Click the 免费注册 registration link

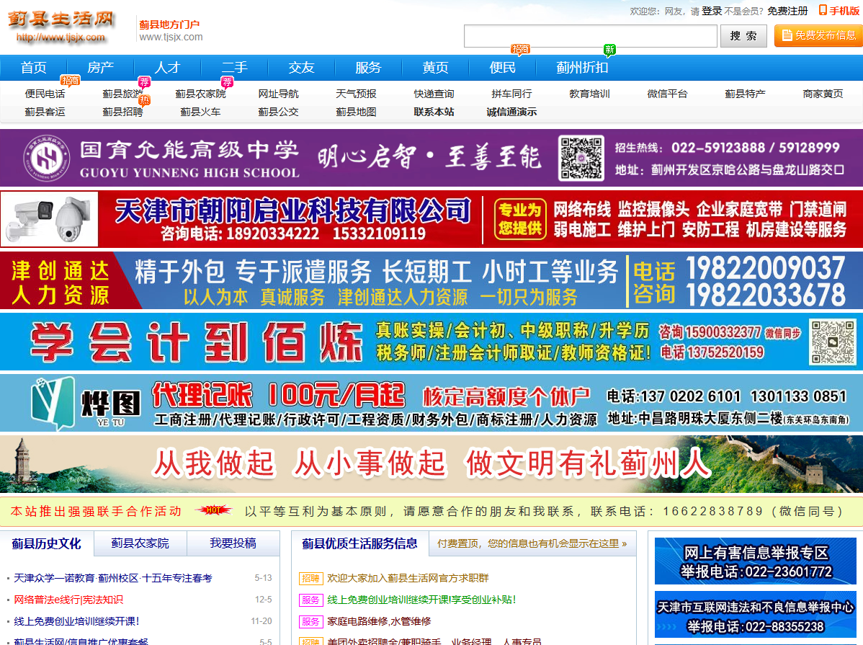click(x=789, y=10)
